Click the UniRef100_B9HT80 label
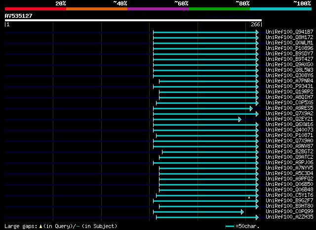Image resolution: width=316 pixels, height=230 pixels. click(x=290, y=206)
